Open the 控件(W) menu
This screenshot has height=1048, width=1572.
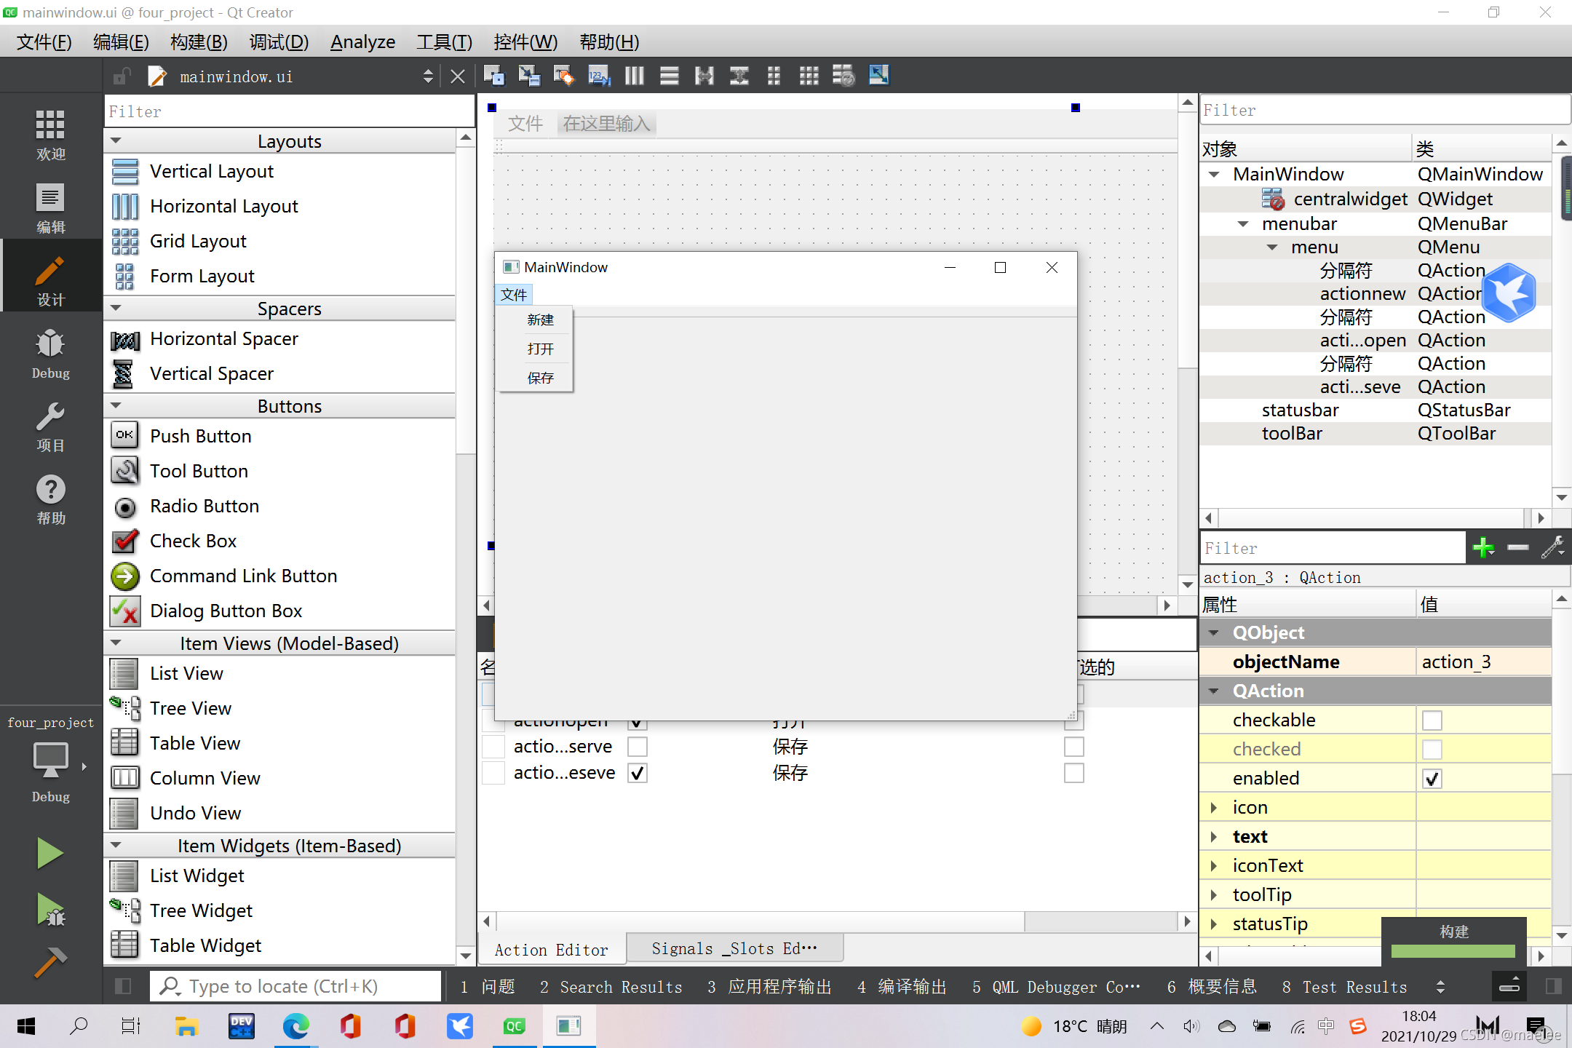coord(525,42)
